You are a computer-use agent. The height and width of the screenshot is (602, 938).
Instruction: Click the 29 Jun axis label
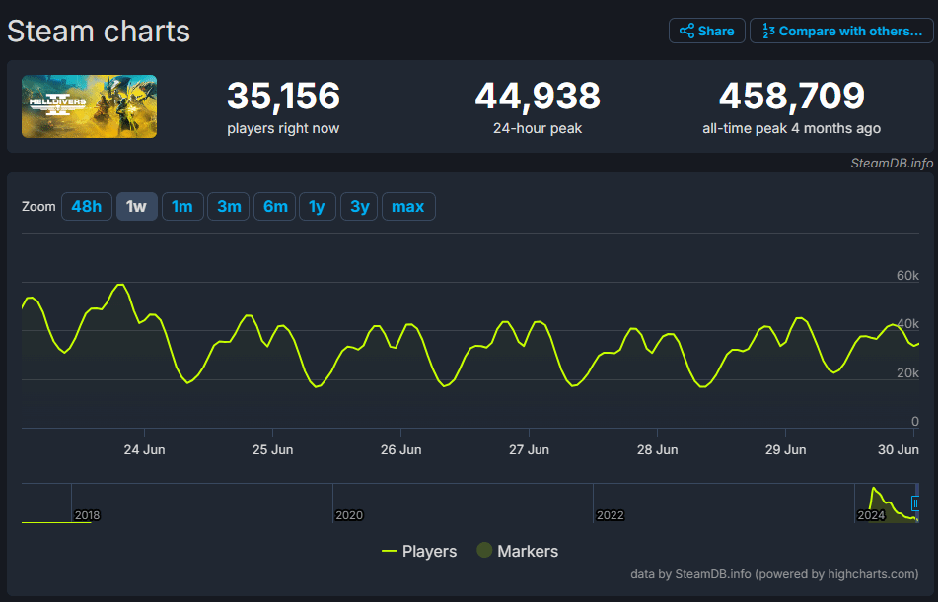coord(785,449)
